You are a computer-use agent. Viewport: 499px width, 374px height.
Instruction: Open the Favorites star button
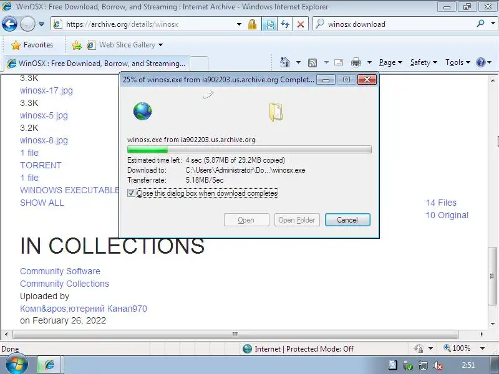click(x=32, y=45)
